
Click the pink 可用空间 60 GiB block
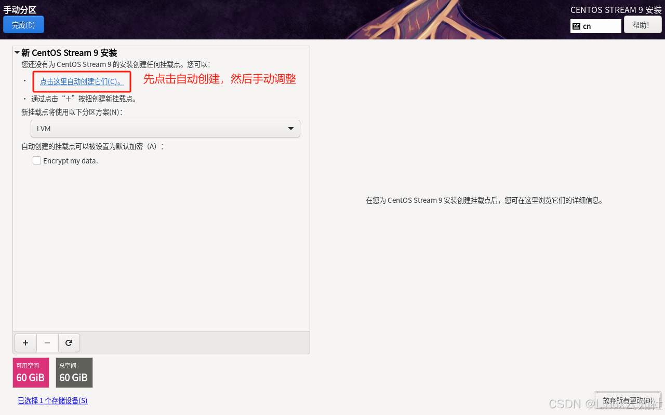tap(31, 372)
